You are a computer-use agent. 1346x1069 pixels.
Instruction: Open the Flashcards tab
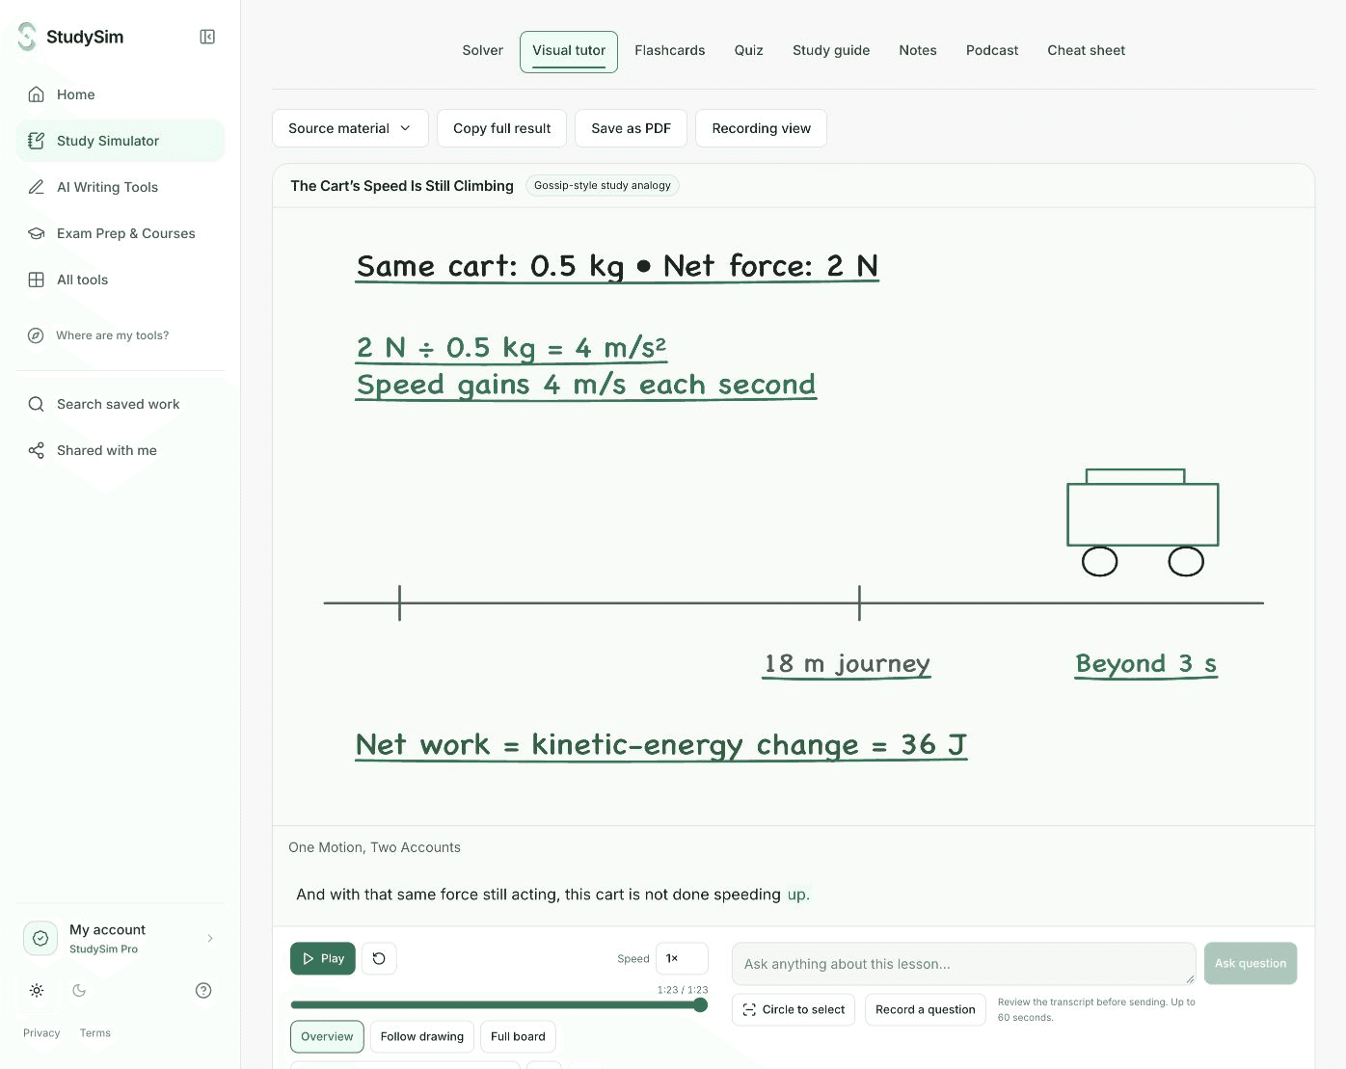[670, 50]
